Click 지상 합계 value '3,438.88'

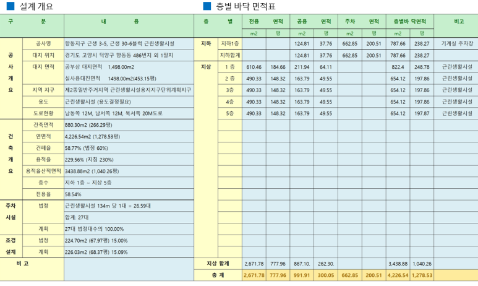pos(398,264)
